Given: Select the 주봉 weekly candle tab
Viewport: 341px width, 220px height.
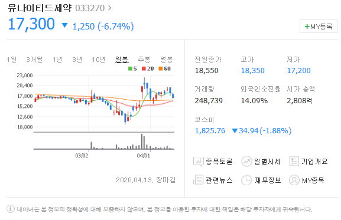Looking at the screenshot, I should pos(144,59).
